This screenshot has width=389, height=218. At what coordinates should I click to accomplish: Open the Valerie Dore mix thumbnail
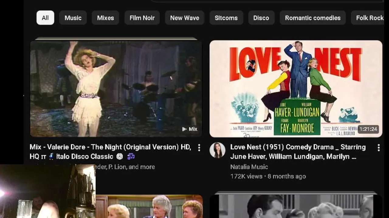116,89
